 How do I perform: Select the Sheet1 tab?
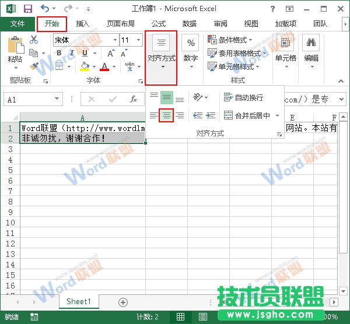tap(79, 301)
